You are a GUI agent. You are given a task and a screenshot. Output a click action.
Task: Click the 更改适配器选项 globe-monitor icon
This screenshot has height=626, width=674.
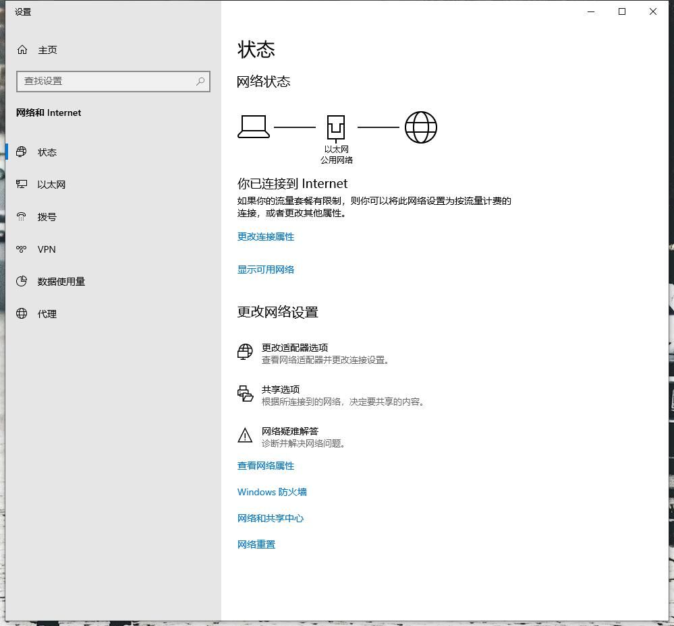245,352
